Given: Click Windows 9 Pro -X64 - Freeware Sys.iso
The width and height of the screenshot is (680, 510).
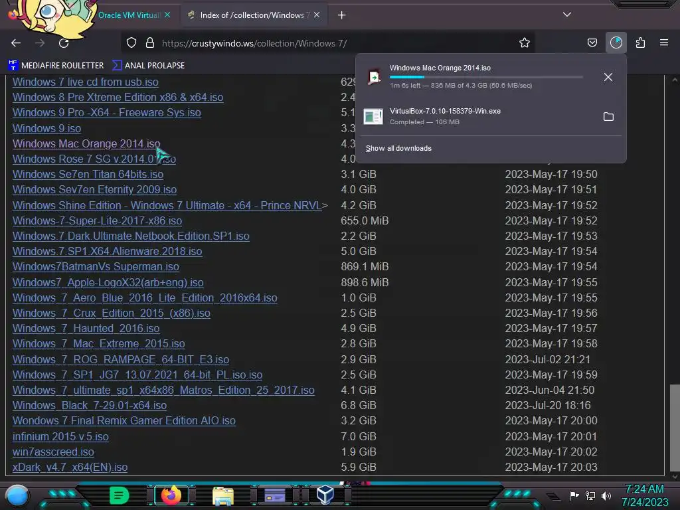Looking at the screenshot, I should [x=107, y=113].
